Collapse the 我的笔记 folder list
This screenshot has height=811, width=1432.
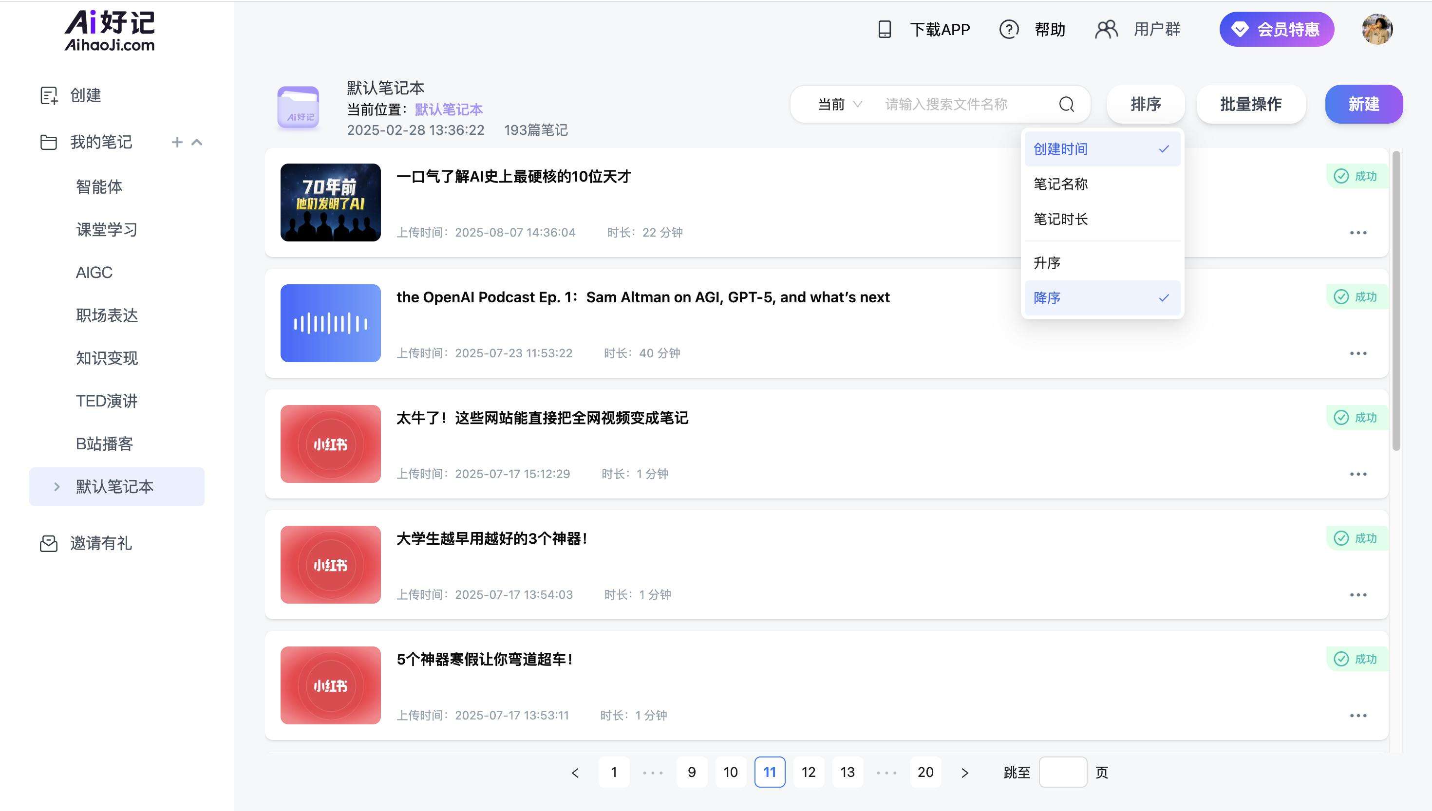point(197,142)
